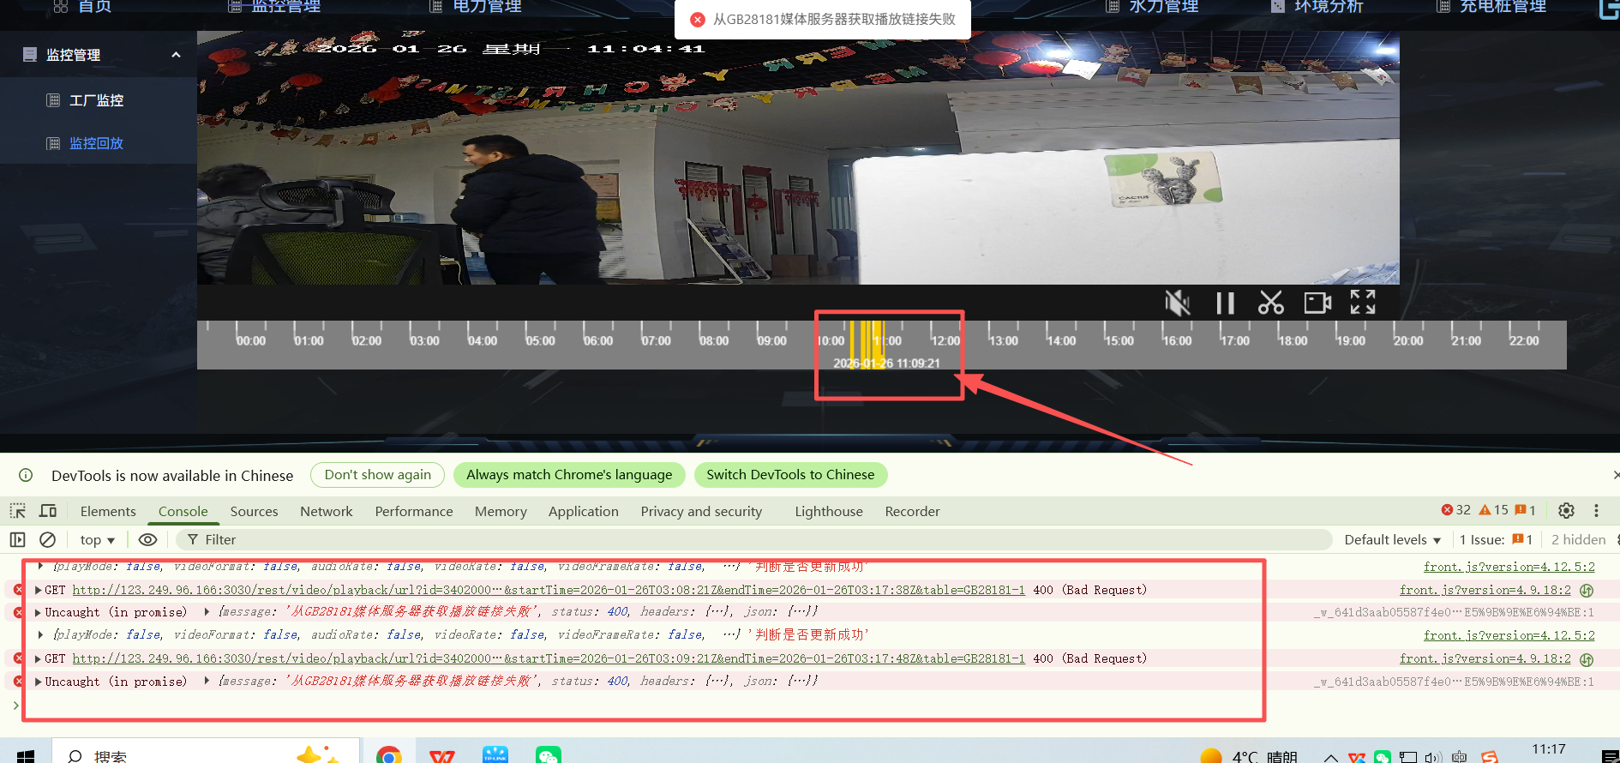This screenshot has height=763, width=1620.
Task: Click 16:00 on the playback timeline
Action: pos(1176,340)
